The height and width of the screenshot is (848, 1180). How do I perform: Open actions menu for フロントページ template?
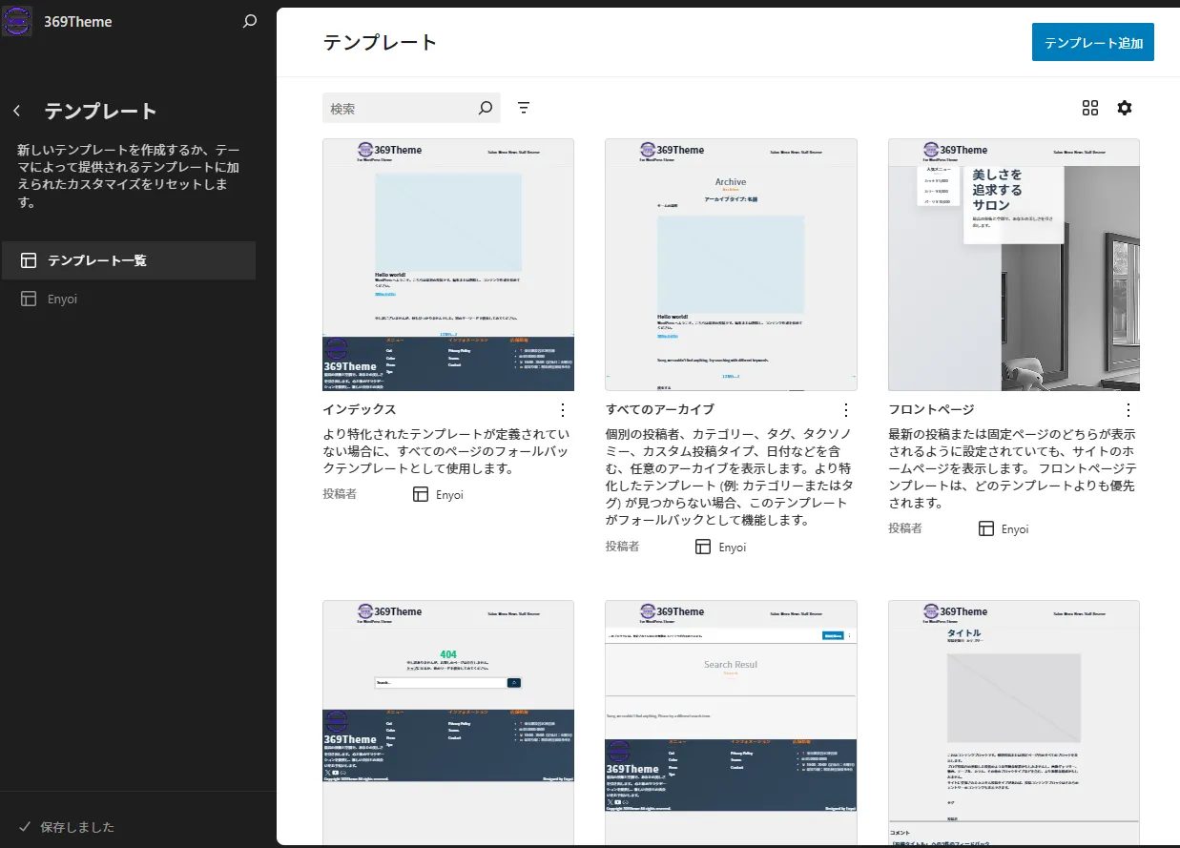click(x=1128, y=410)
